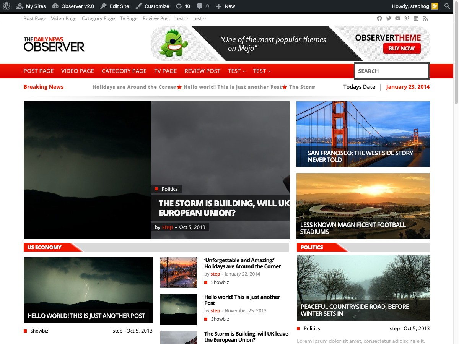Open the LinkedIn icon link
The height and width of the screenshot is (344, 459).
coord(416,18)
